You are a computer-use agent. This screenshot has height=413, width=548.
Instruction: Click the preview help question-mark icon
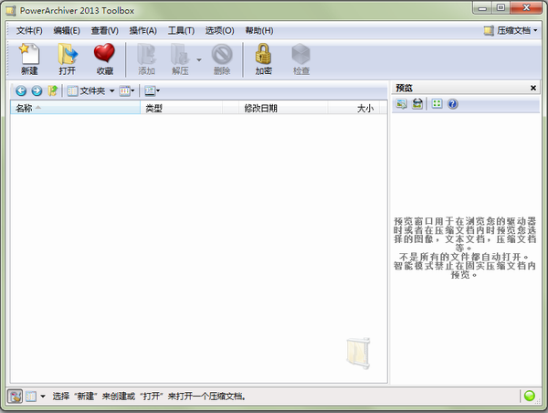(453, 104)
